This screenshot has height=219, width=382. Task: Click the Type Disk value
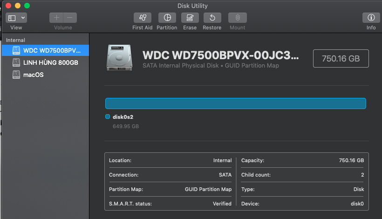pyautogui.click(x=359, y=189)
